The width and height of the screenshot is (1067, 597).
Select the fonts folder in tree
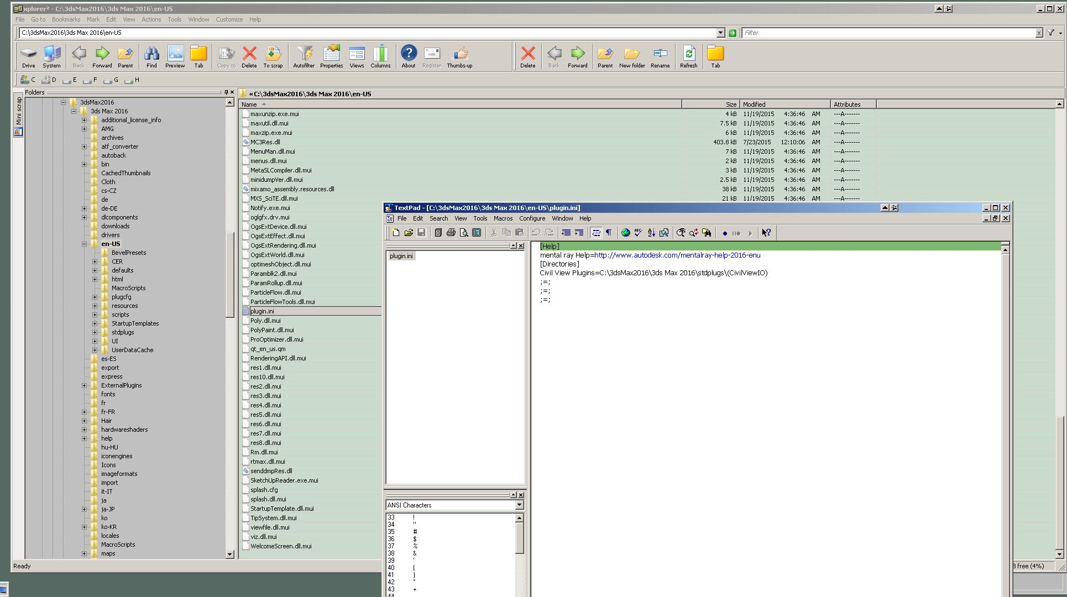click(x=108, y=394)
